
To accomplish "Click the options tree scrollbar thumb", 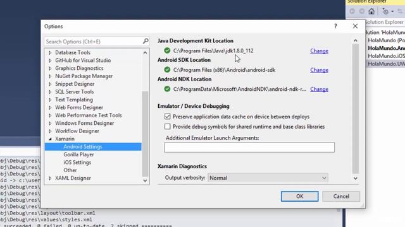I will (145, 134).
